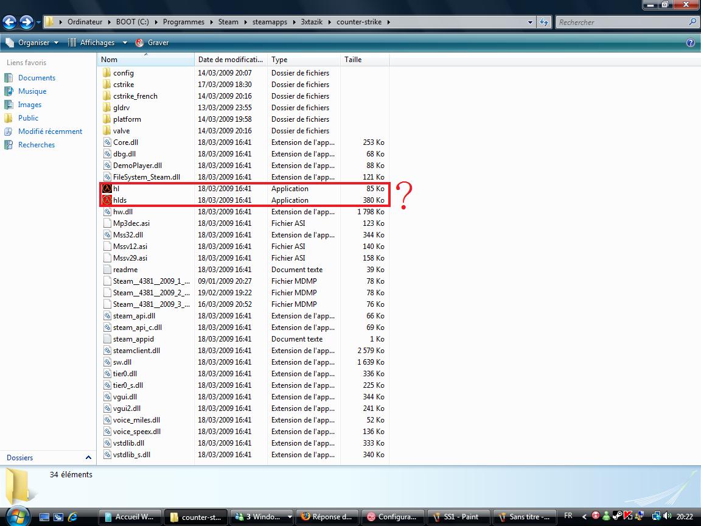Click the Core.dll file icon
The height and width of the screenshot is (526, 701).
pyautogui.click(x=107, y=142)
